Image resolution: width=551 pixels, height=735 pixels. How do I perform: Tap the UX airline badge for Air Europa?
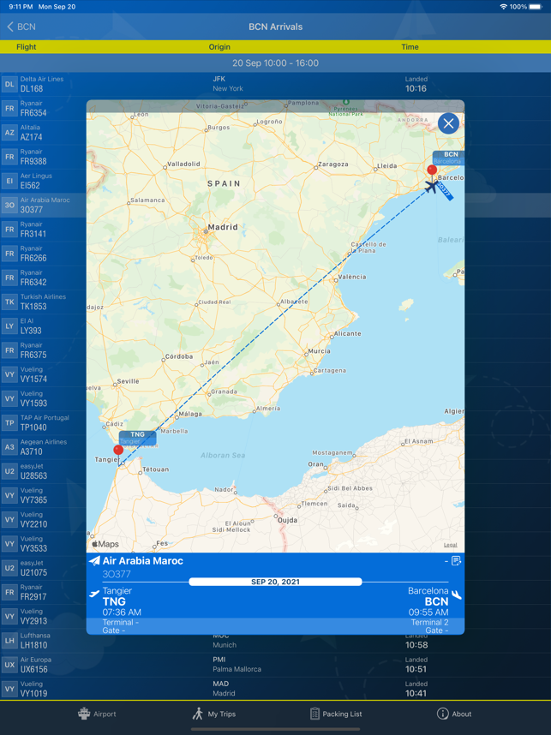coord(9,665)
